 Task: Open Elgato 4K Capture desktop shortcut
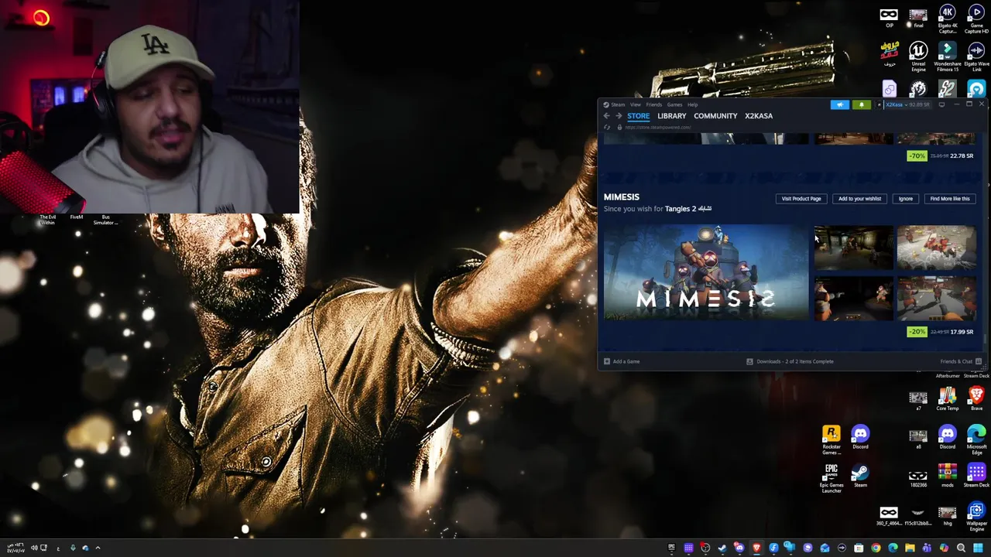pyautogui.click(x=947, y=19)
